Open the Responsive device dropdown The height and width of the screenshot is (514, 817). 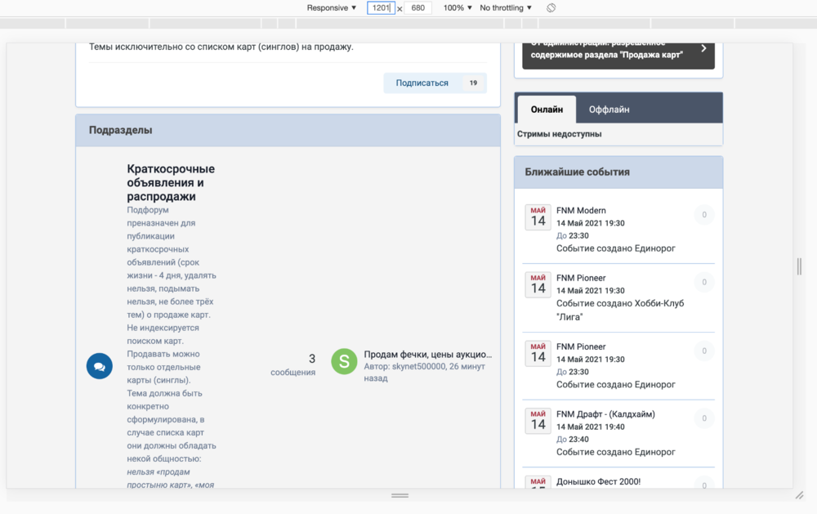[332, 8]
